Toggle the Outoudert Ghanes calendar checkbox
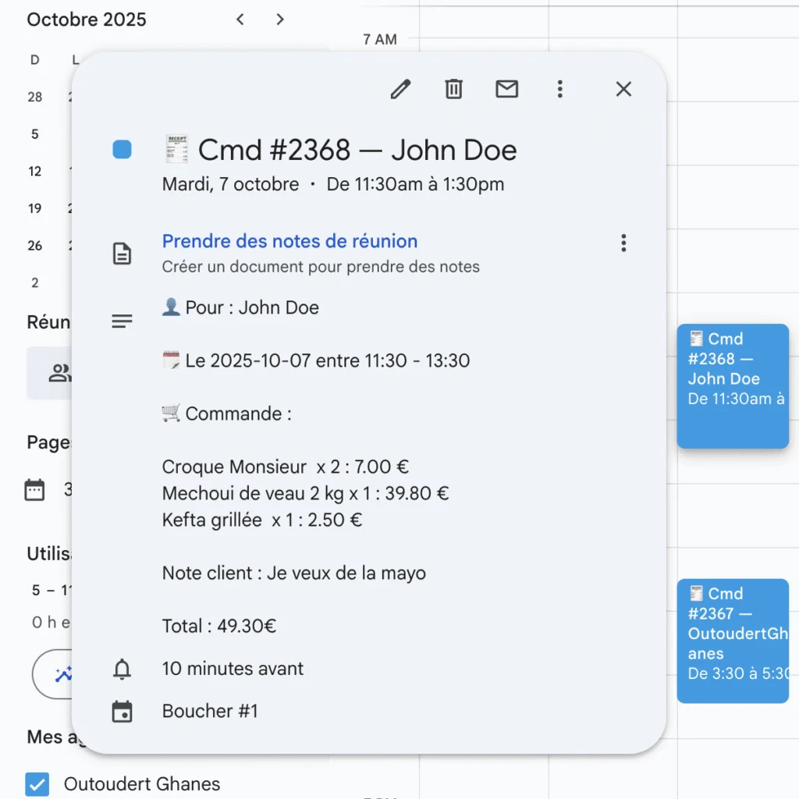This screenshot has width=799, height=799. (x=37, y=784)
